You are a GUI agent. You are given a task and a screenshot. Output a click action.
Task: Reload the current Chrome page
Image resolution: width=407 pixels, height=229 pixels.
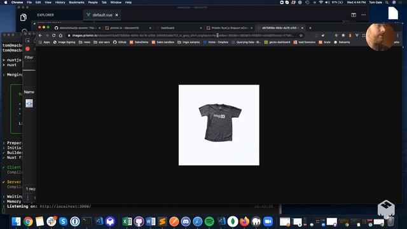53,36
